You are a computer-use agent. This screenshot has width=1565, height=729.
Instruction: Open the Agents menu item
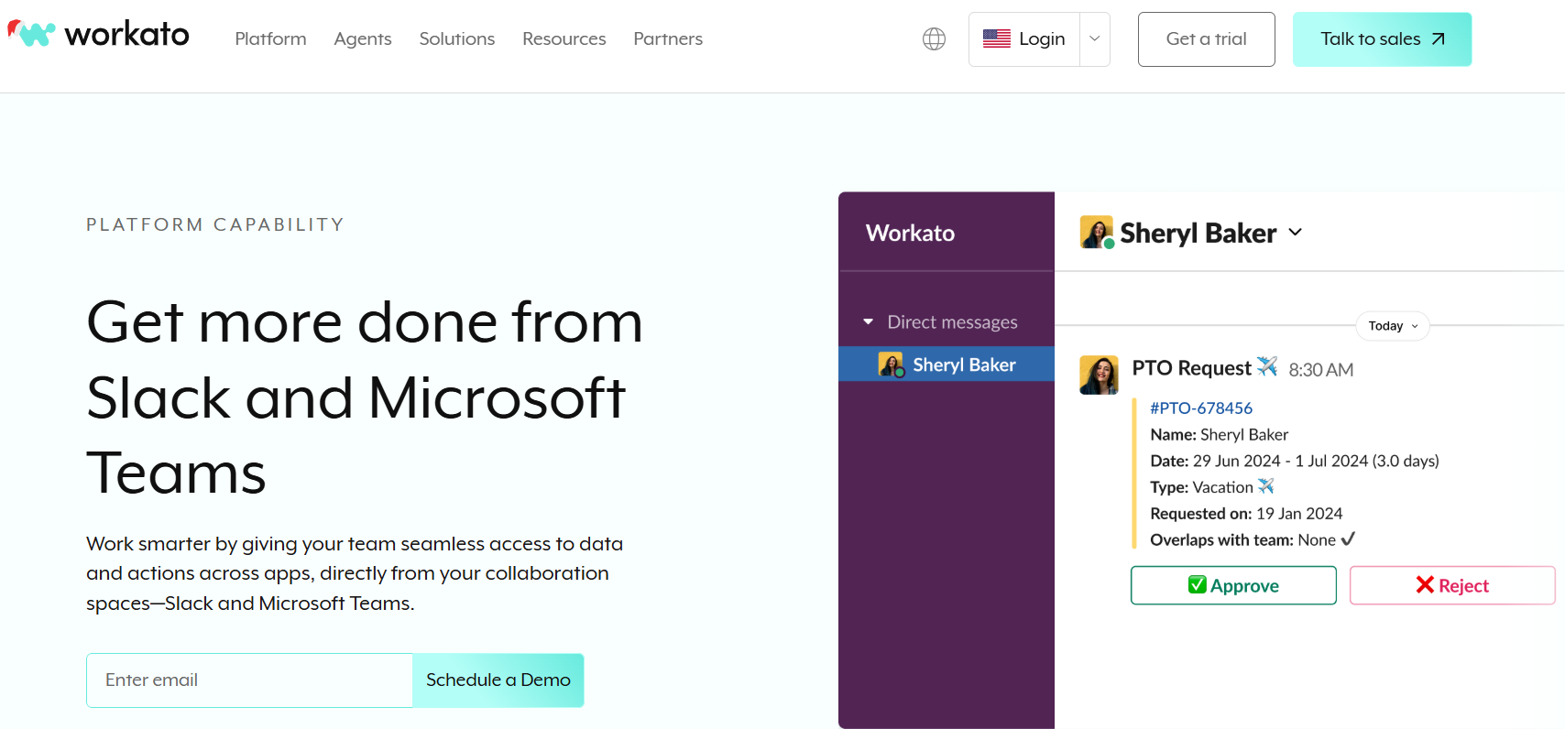click(362, 38)
